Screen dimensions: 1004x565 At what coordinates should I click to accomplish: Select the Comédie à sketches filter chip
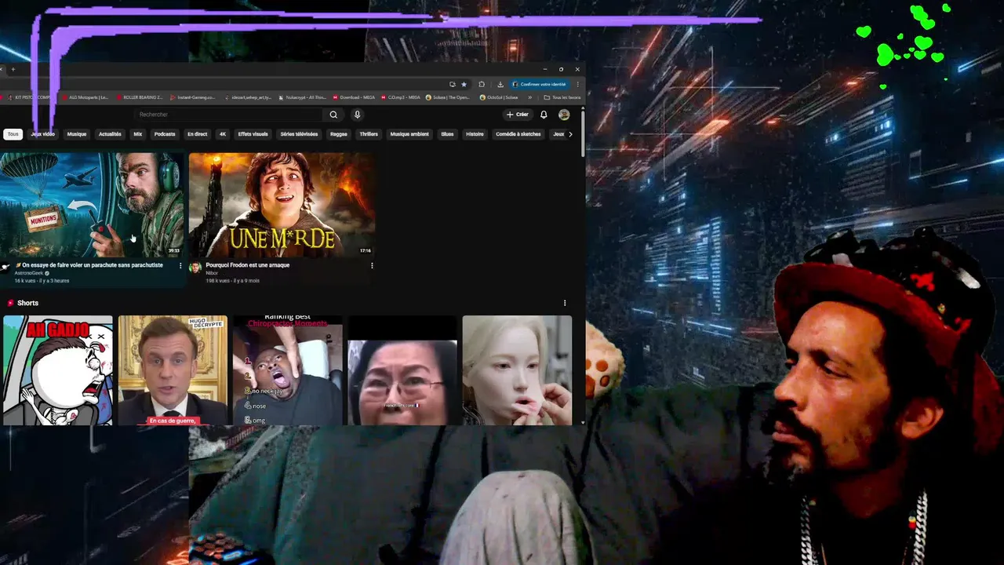pyautogui.click(x=518, y=134)
